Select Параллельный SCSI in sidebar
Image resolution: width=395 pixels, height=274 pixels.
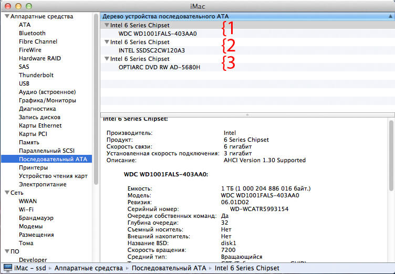47,151
